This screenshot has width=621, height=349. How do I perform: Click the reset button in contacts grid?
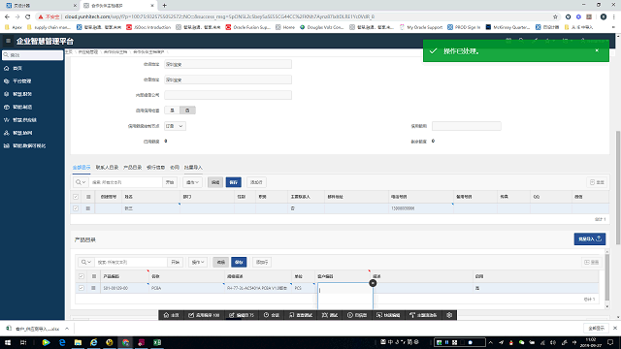[597, 182]
